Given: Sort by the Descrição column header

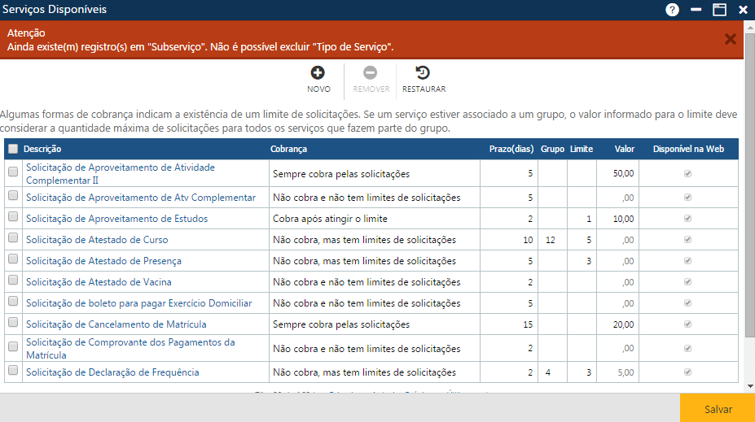Looking at the screenshot, I should pyautogui.click(x=42, y=149).
